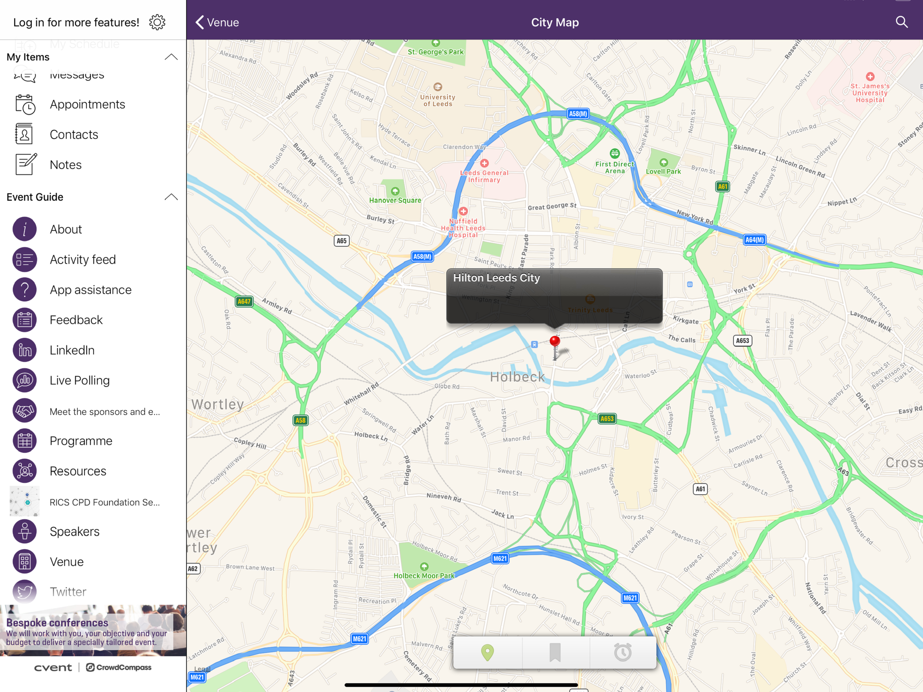Tap the Speakers icon
923x692 pixels.
click(25, 531)
